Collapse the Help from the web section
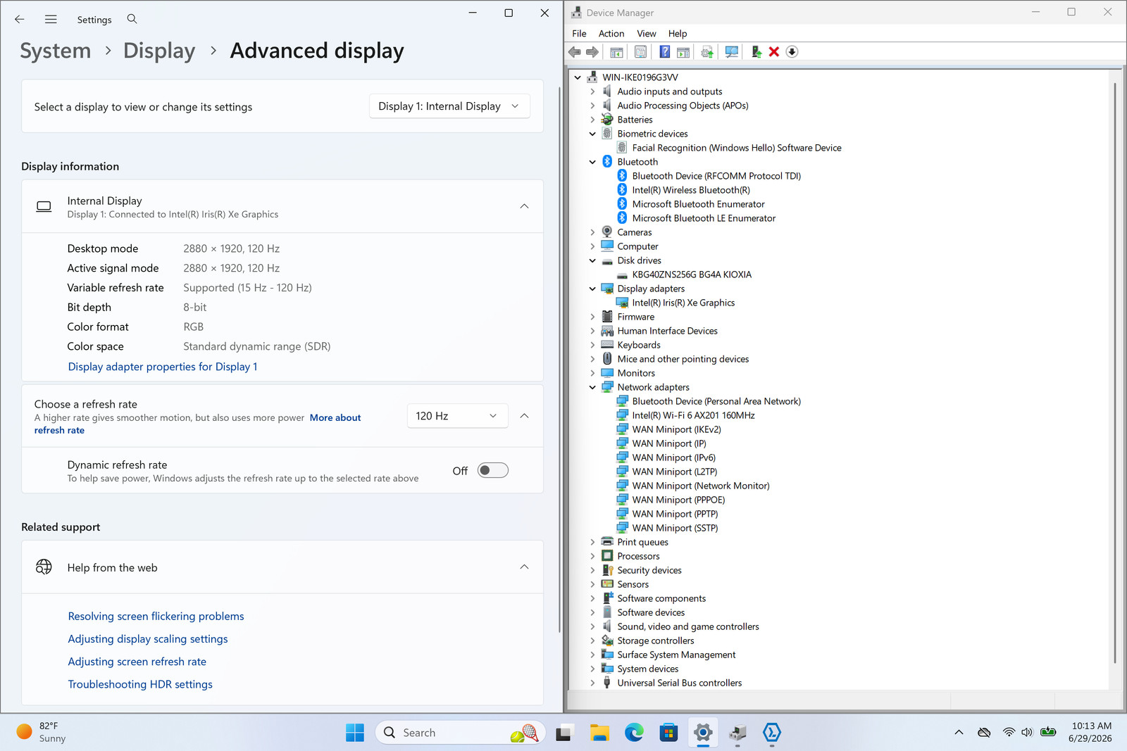The height and width of the screenshot is (751, 1127). click(x=524, y=567)
